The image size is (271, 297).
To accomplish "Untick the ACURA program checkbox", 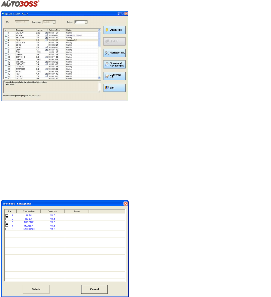I will click(x=6, y=35).
